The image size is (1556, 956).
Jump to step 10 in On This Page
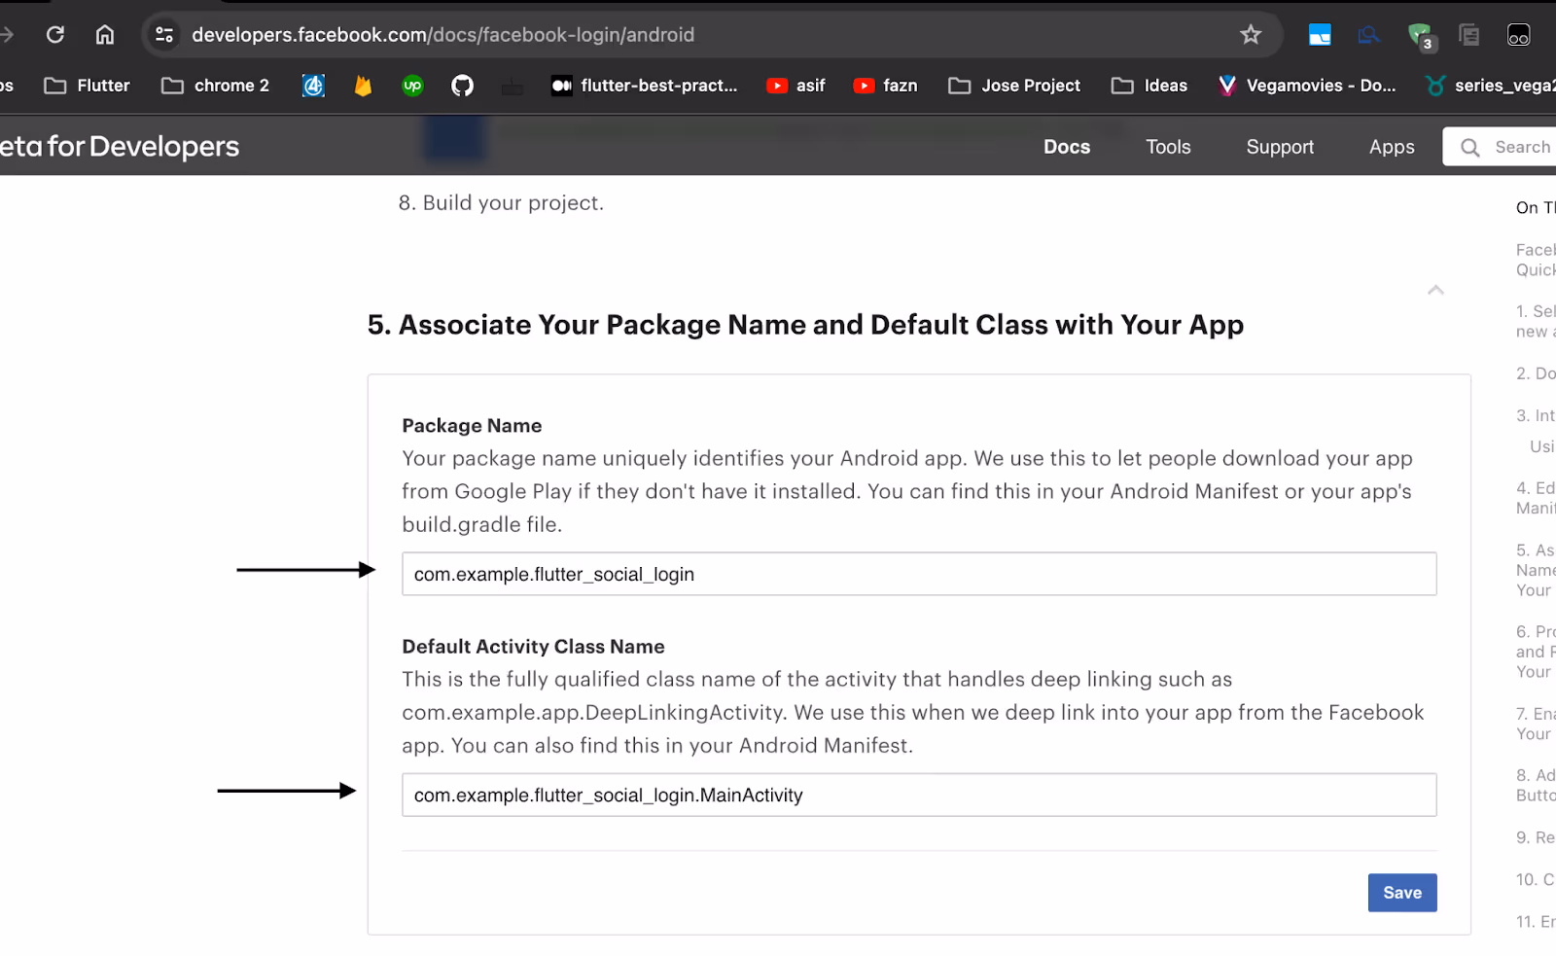coord(1536,879)
